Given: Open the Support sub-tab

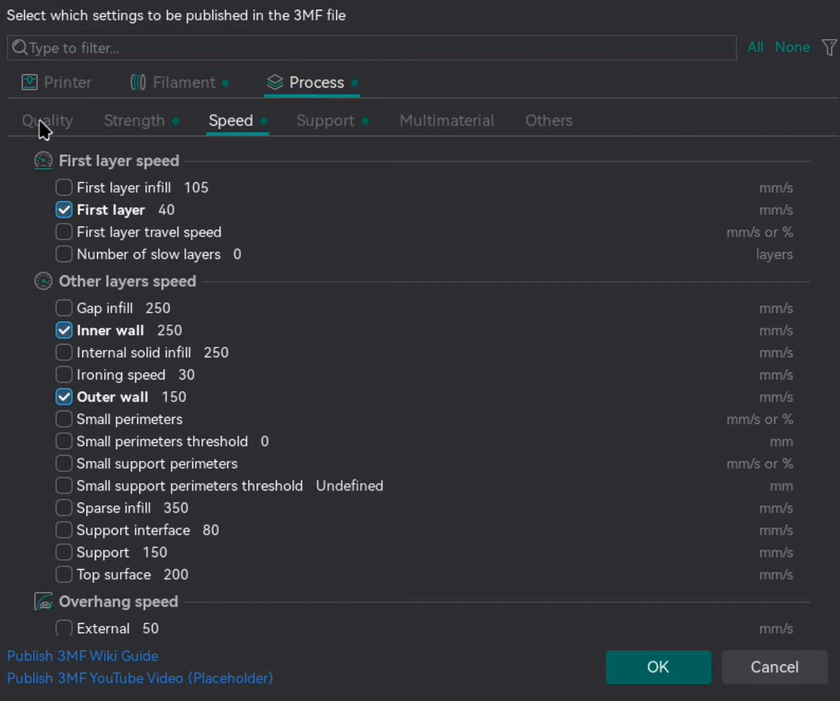Looking at the screenshot, I should coord(332,121).
